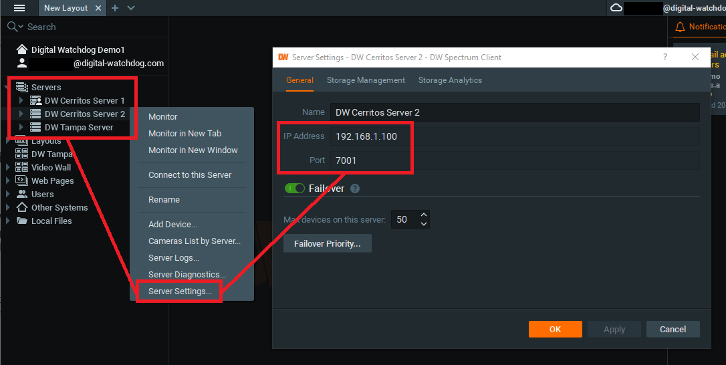This screenshot has height=365, width=726.
Task: Open the layout tabs dropdown chevron
Action: (131, 8)
